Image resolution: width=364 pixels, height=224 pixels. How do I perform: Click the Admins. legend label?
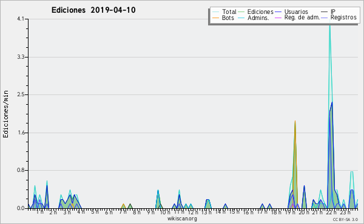click(x=258, y=18)
